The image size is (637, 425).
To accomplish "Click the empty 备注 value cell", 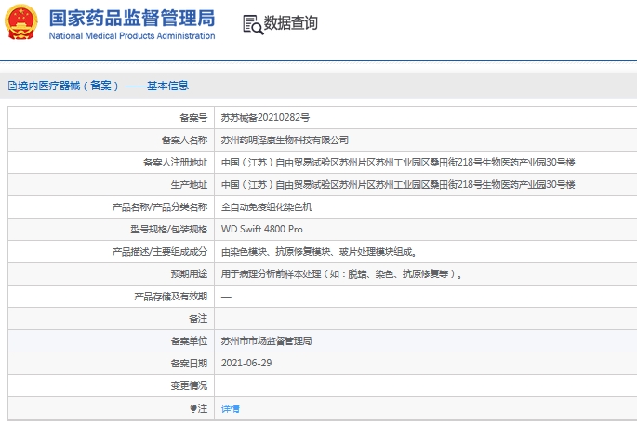I will (425, 319).
